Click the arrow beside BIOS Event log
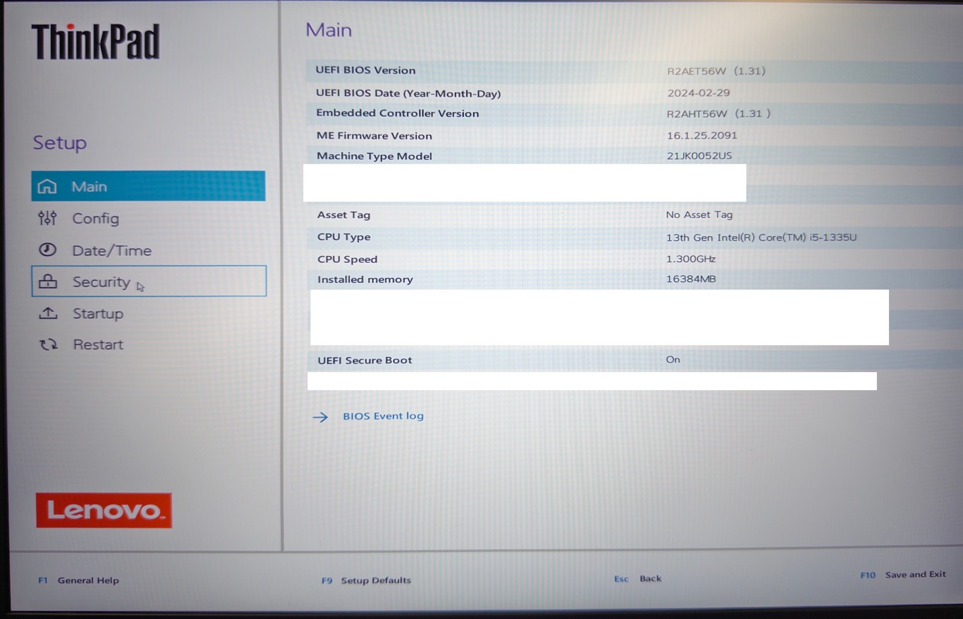This screenshot has width=963, height=619. coord(320,417)
